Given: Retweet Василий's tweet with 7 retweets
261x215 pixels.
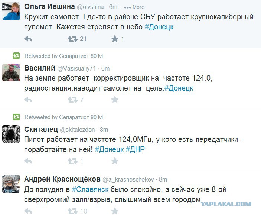Looking at the screenshot, I should (x=73, y=100).
